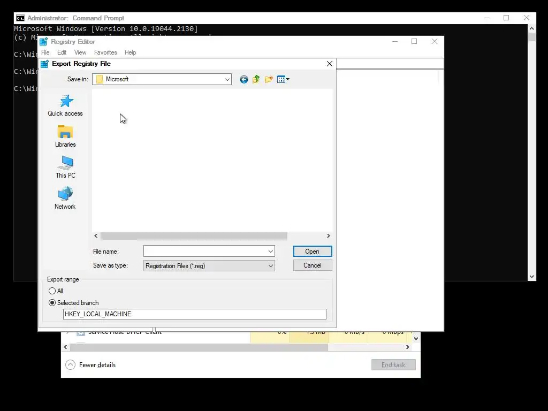This screenshot has width=548, height=411.
Task: Close the Export Registry File dialog
Action: pyautogui.click(x=329, y=64)
